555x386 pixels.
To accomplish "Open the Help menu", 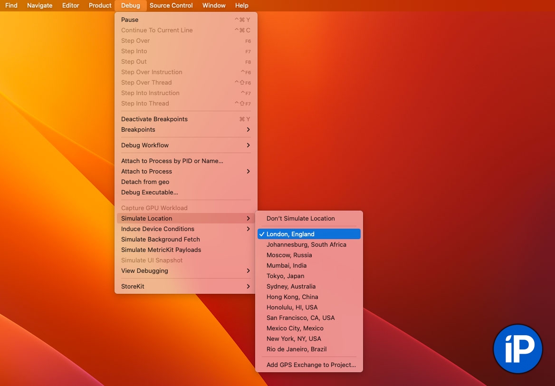I will click(x=241, y=6).
